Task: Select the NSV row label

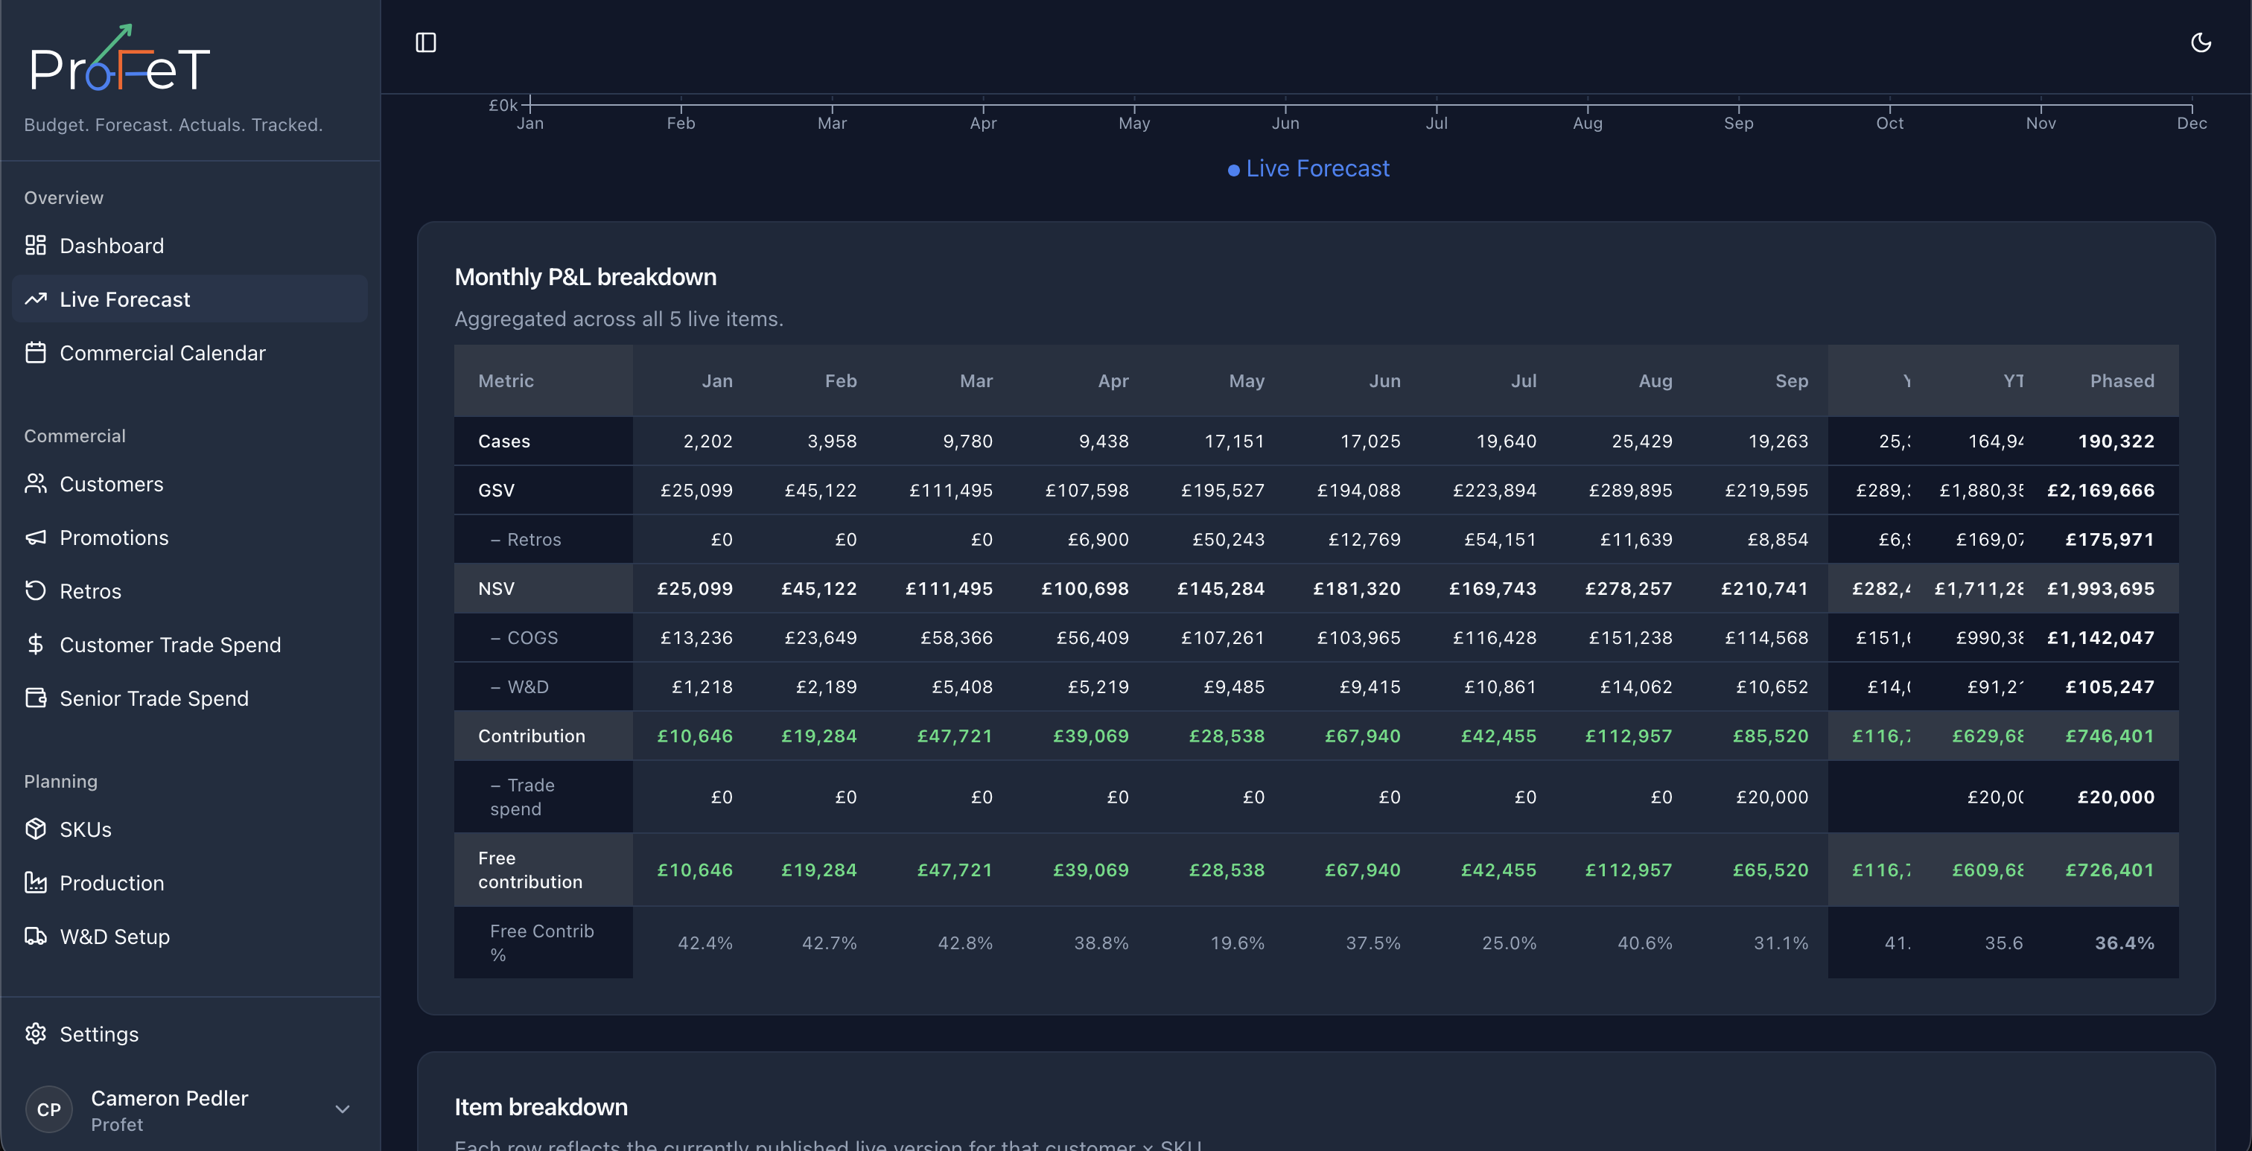Action: pos(496,588)
